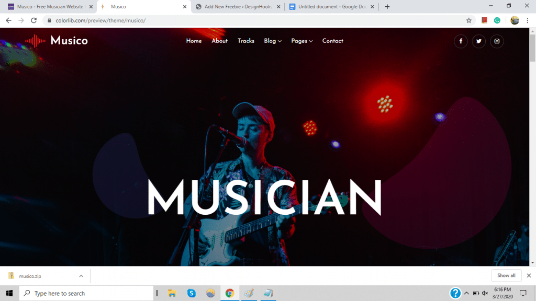Click the red Musico waveform logo
Screen dimensions: 536x301
pos(36,41)
